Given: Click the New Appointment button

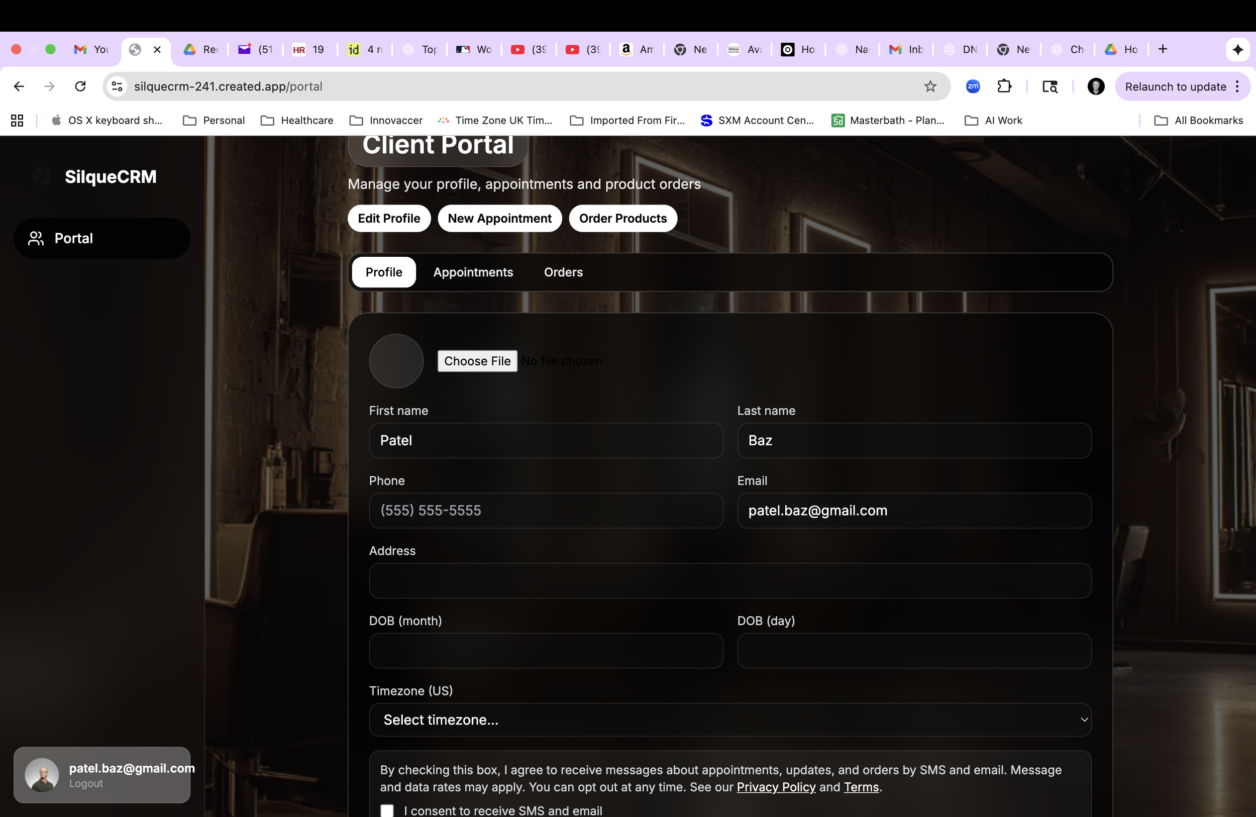Looking at the screenshot, I should (x=499, y=219).
